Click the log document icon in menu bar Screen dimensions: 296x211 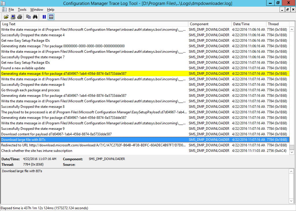[x=4, y=10]
